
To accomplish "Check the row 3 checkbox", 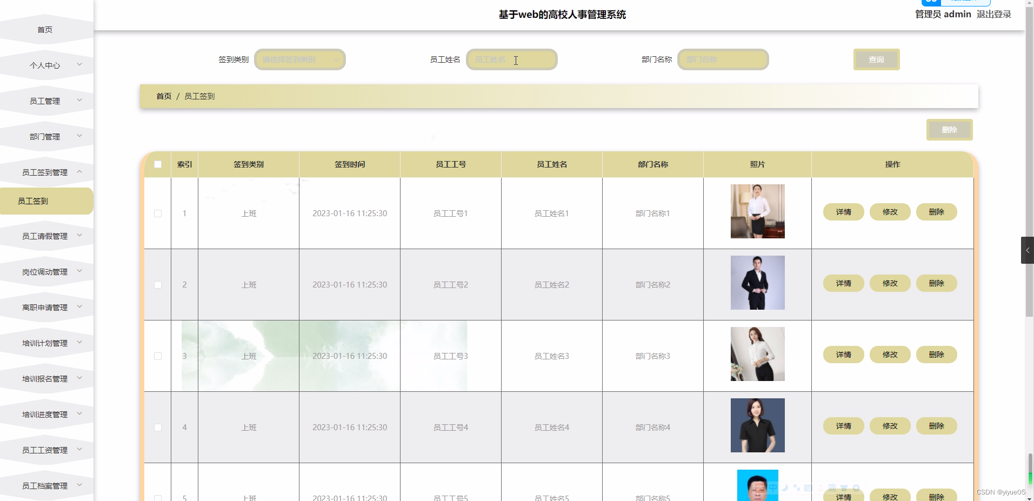I will [158, 356].
